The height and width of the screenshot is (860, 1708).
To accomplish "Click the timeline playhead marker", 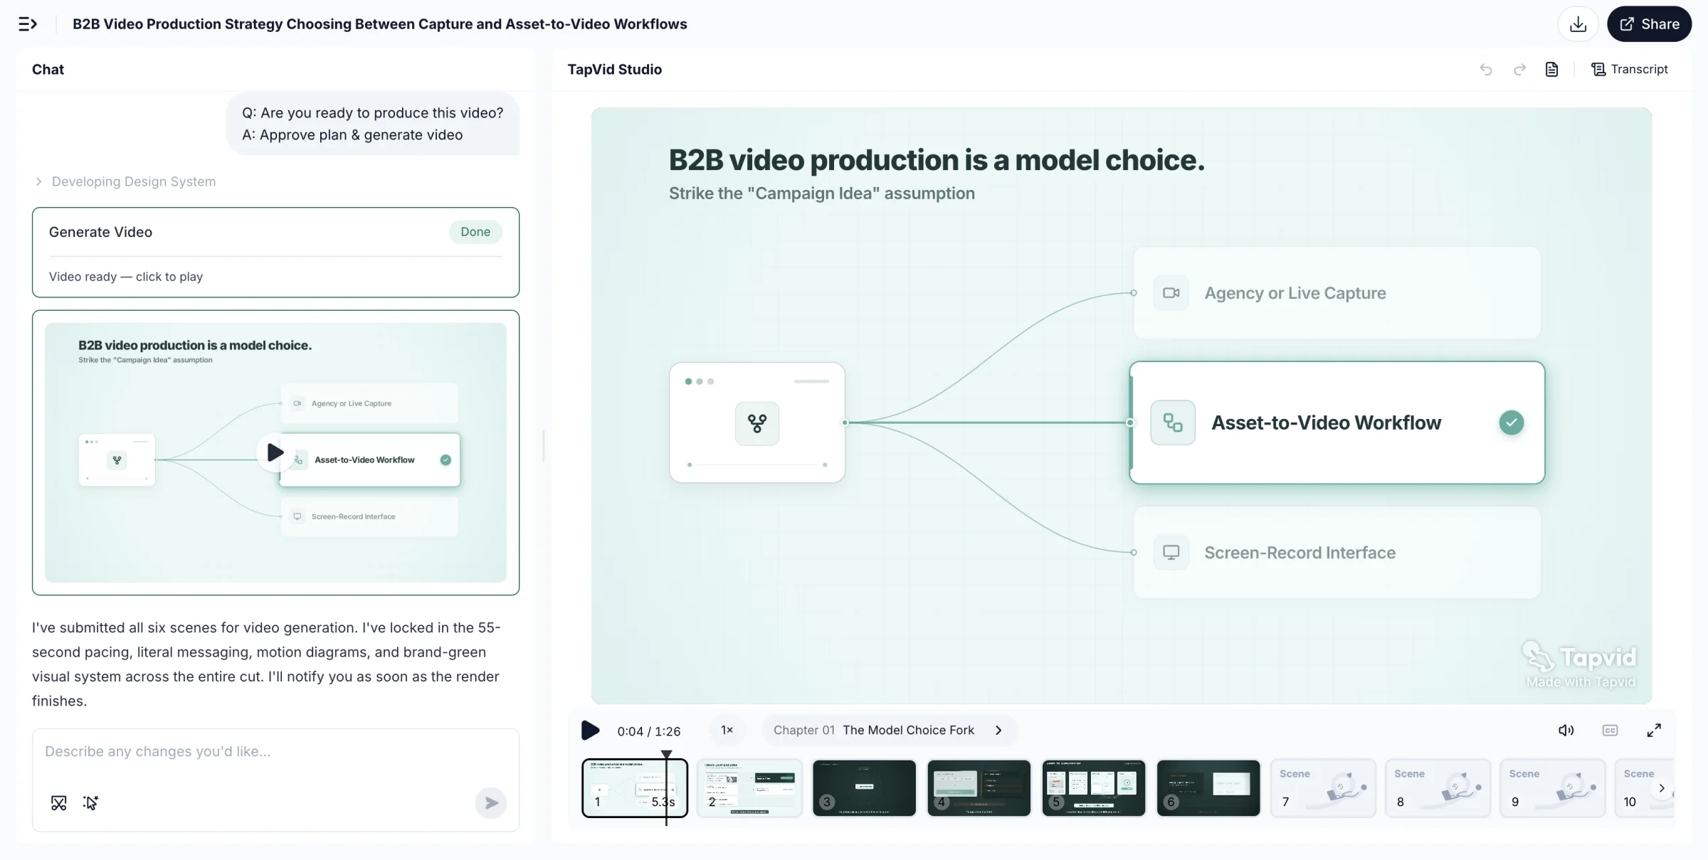I will coord(666,755).
